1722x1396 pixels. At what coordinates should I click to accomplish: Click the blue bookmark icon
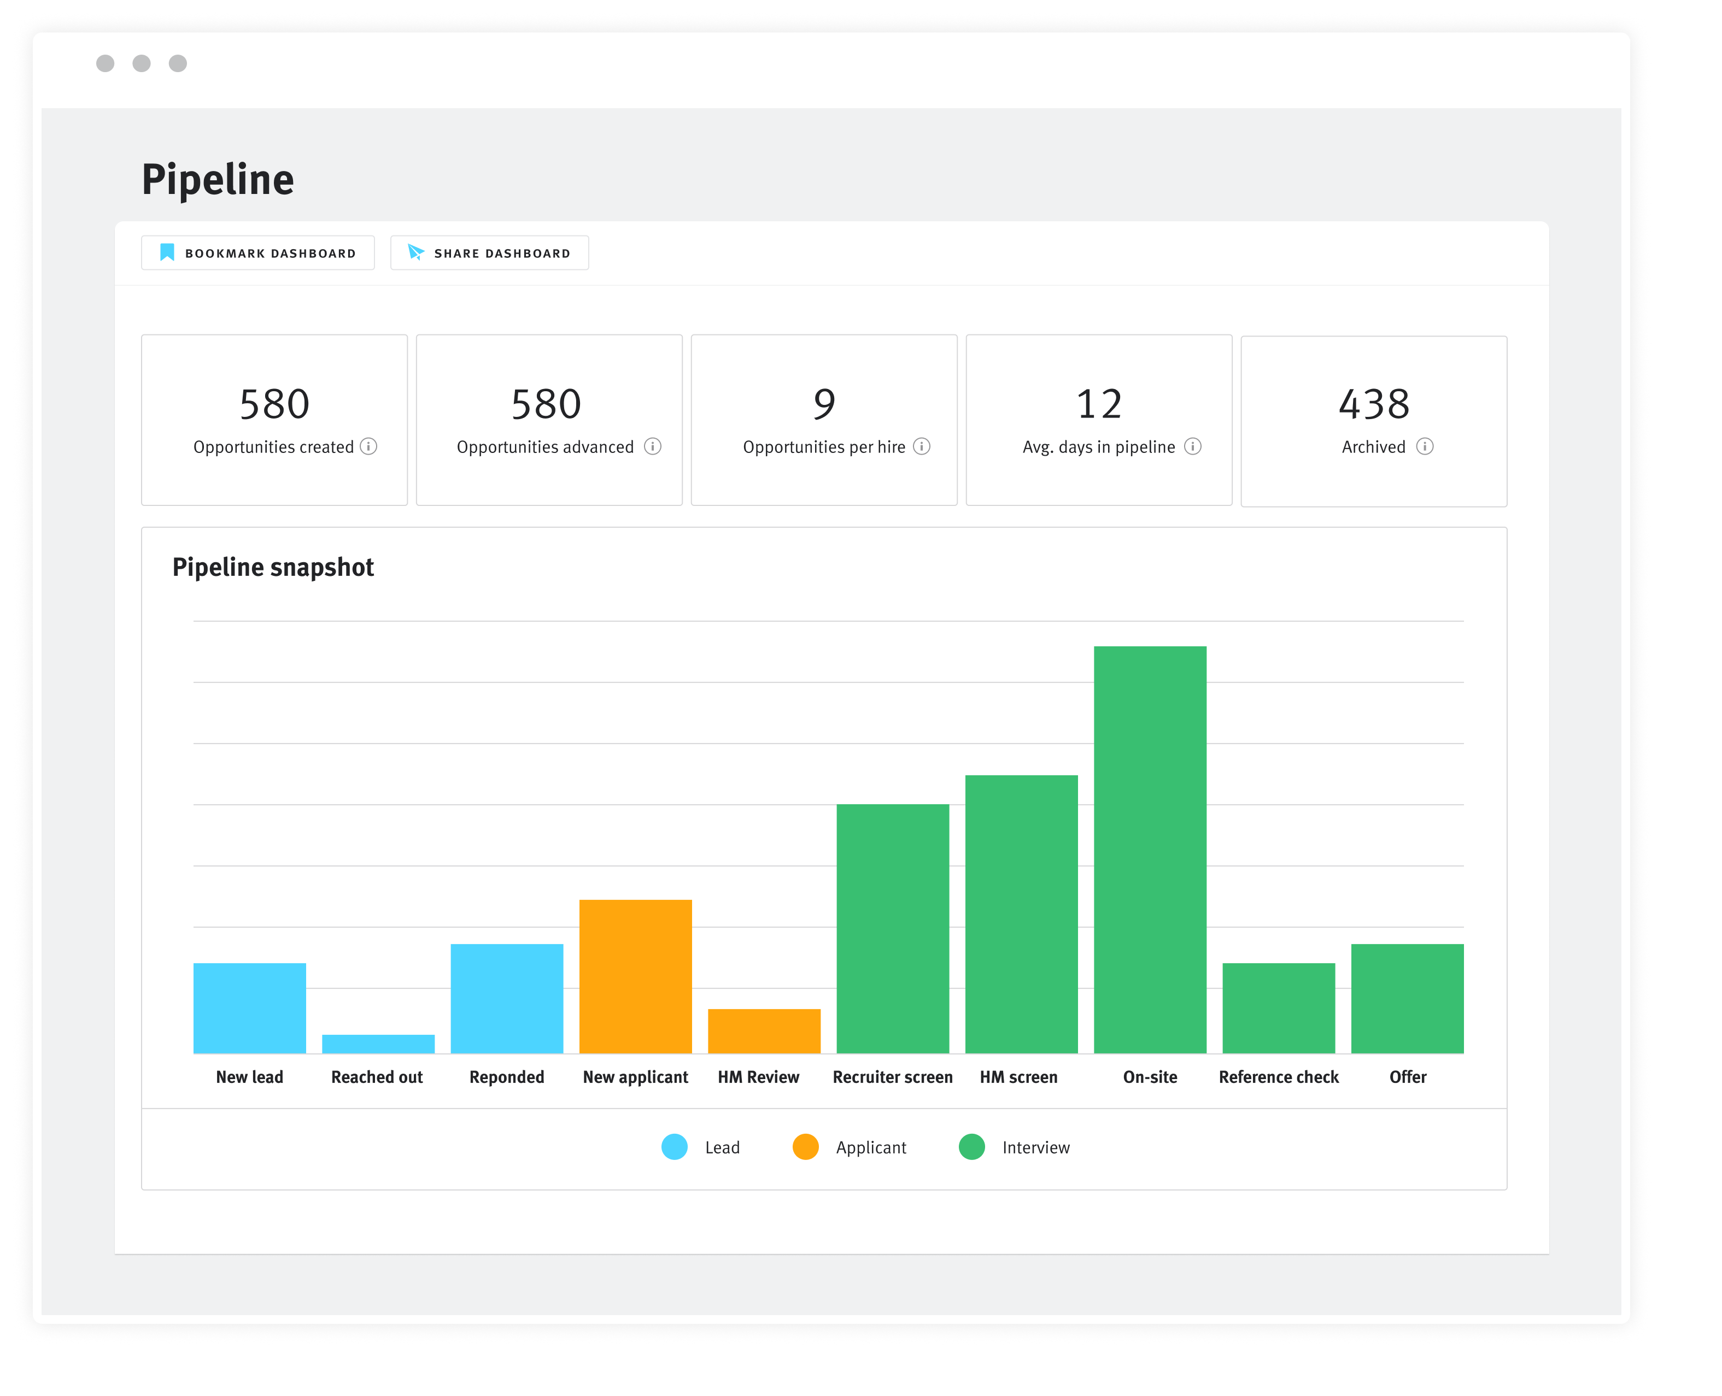click(167, 252)
